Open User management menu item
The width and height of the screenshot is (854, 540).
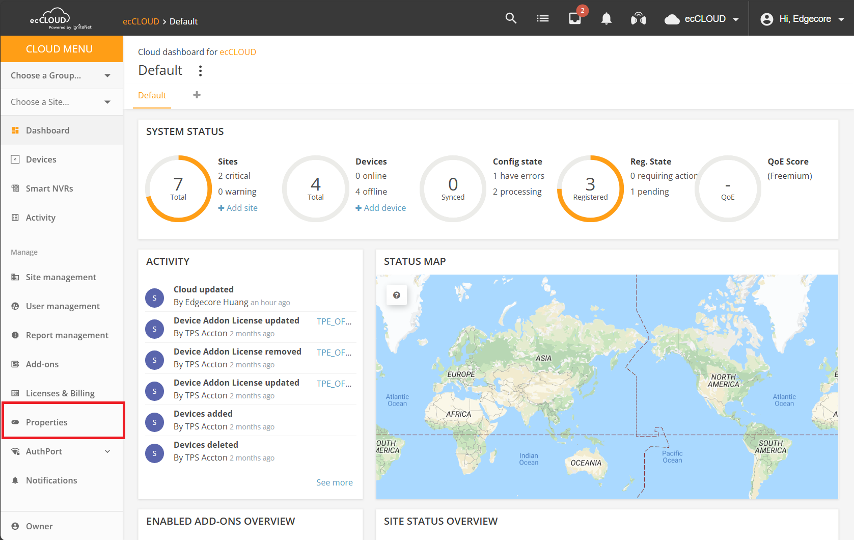(62, 306)
